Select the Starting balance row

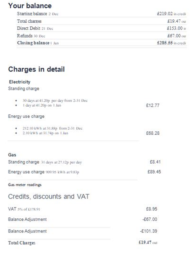click(101, 14)
